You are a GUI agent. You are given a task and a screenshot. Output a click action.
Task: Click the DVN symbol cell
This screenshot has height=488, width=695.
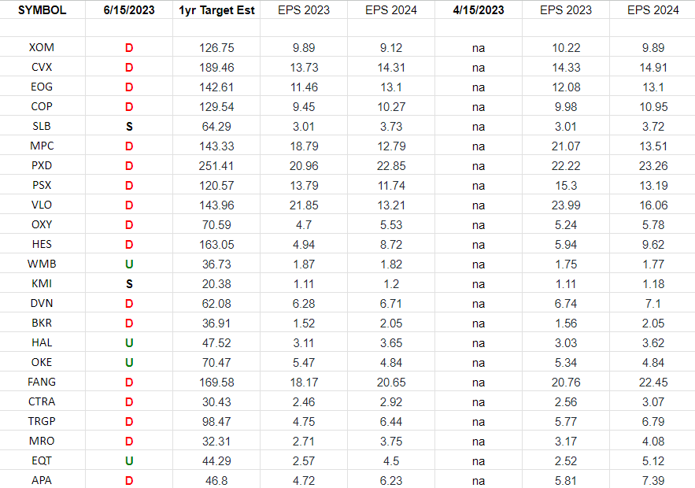coord(42,303)
